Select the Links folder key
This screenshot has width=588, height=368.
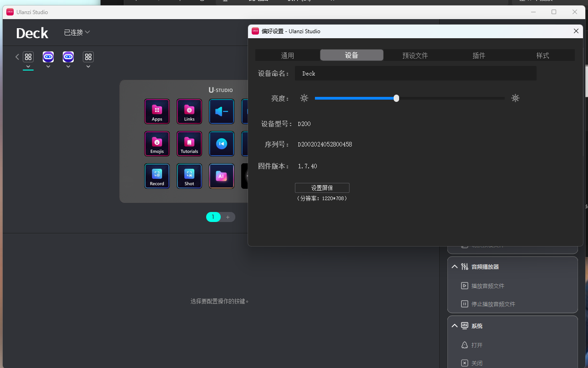(189, 111)
